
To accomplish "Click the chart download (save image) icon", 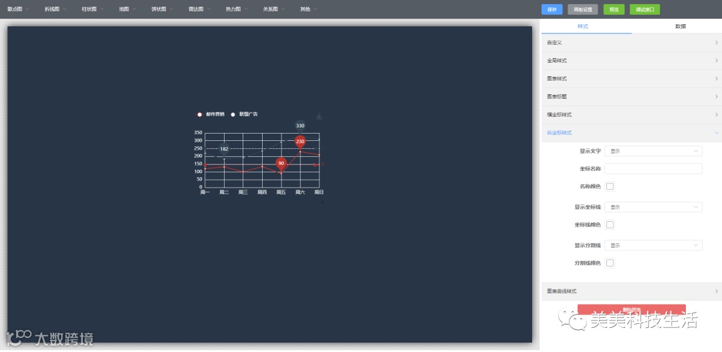I will coord(319,116).
